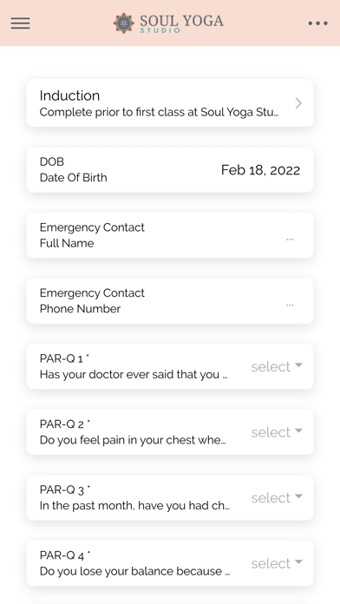Change the Feb 18, 2022 date value

261,170
